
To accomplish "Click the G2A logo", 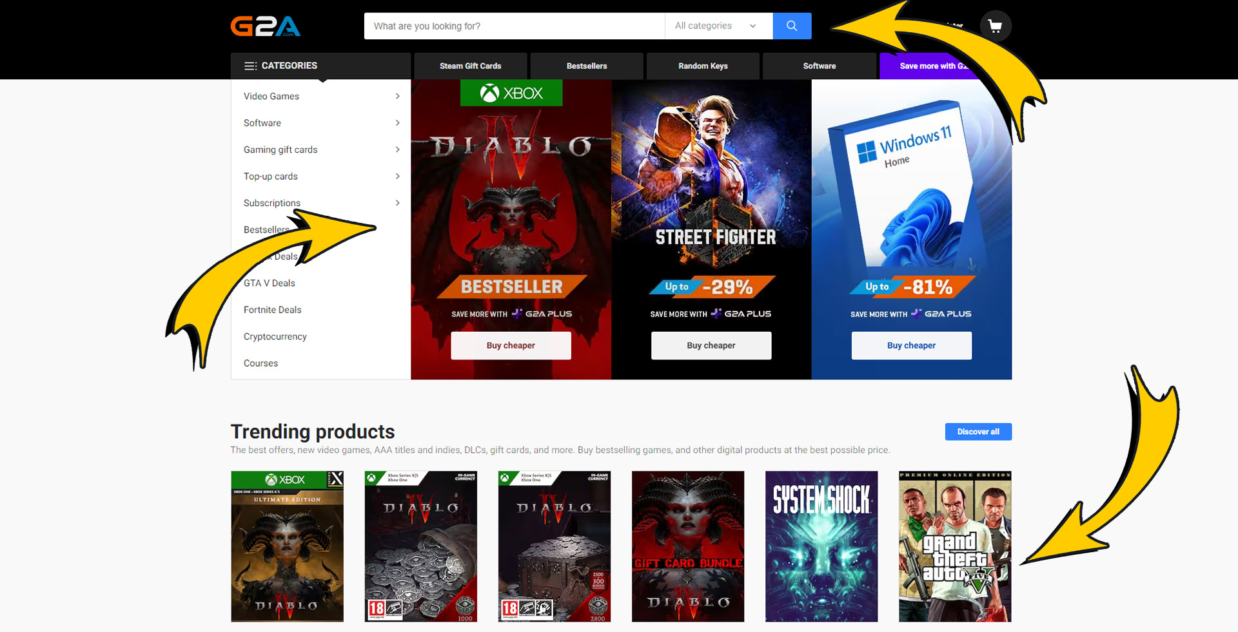I will click(265, 26).
